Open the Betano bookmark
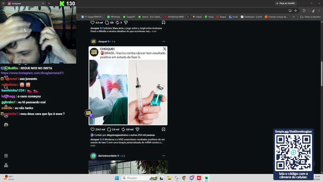Image resolution: width=323 pixels, height=182 pixels. 221,17
